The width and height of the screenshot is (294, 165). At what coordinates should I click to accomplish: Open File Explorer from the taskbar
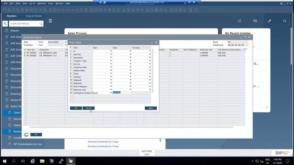(x=42, y=161)
